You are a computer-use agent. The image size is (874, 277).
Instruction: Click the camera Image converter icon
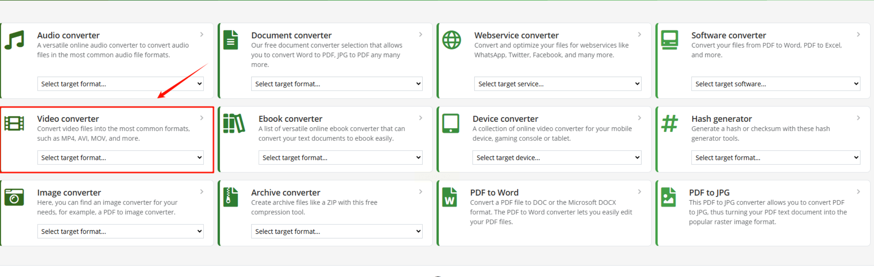point(14,197)
